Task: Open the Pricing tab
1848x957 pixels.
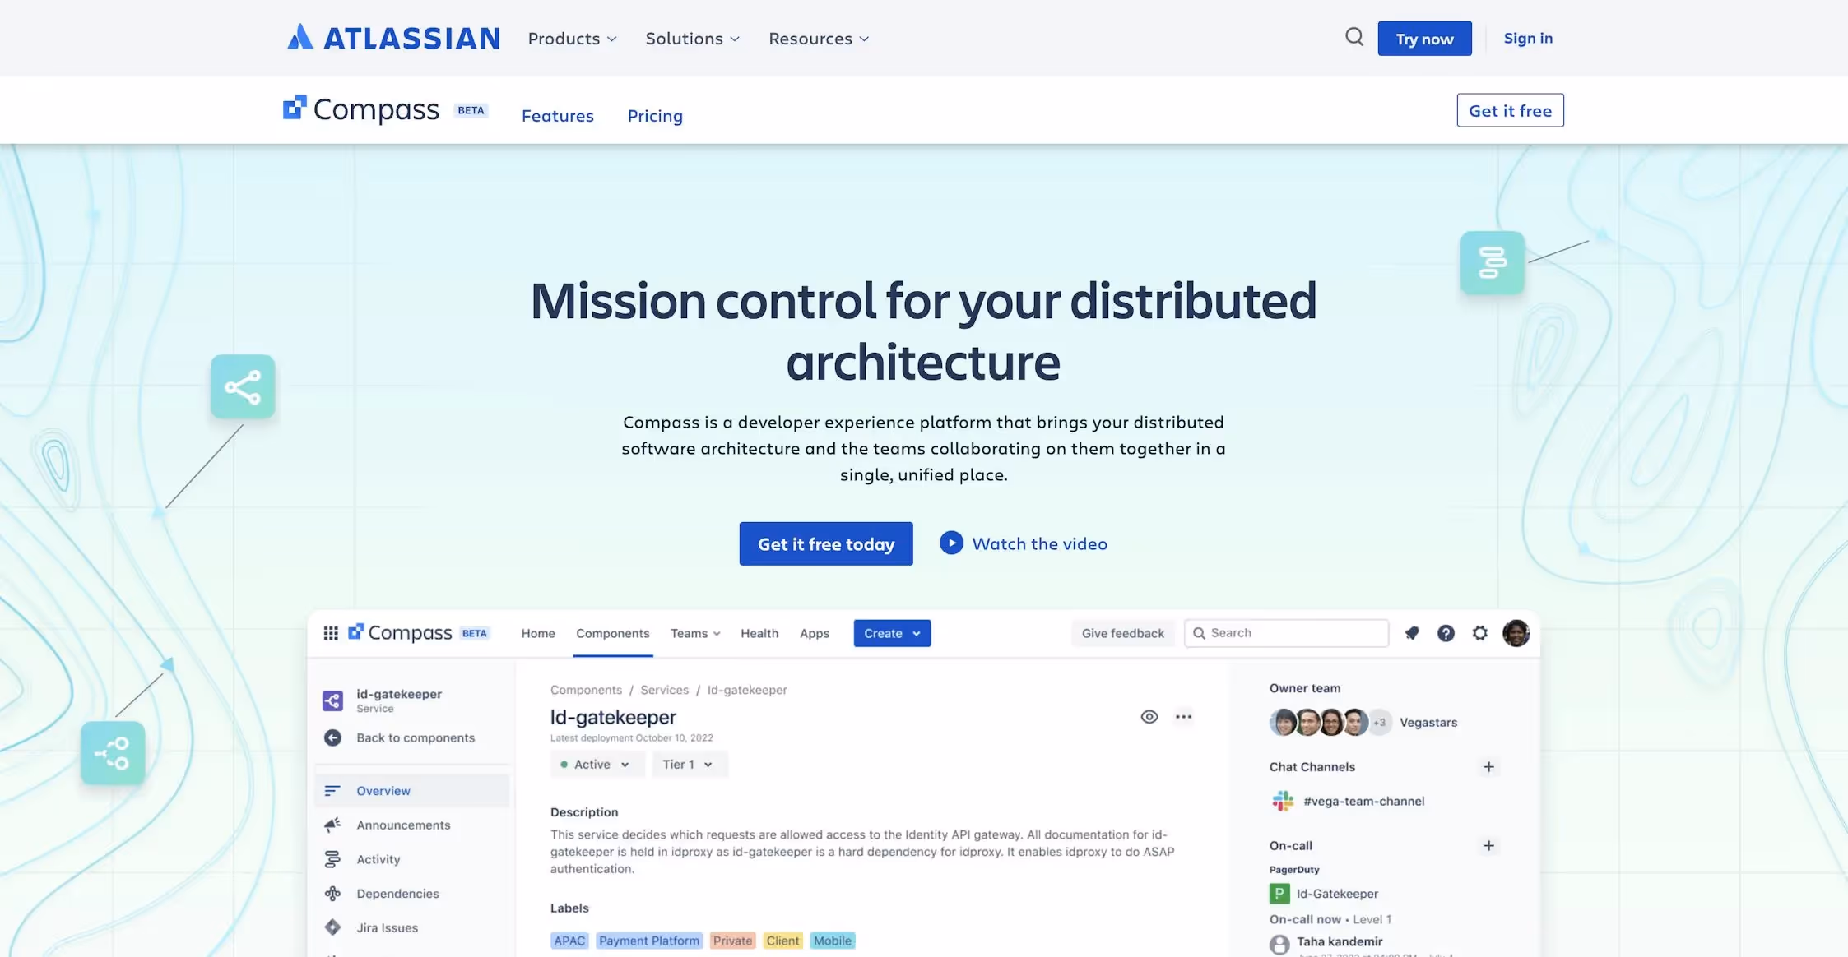Action: (655, 116)
